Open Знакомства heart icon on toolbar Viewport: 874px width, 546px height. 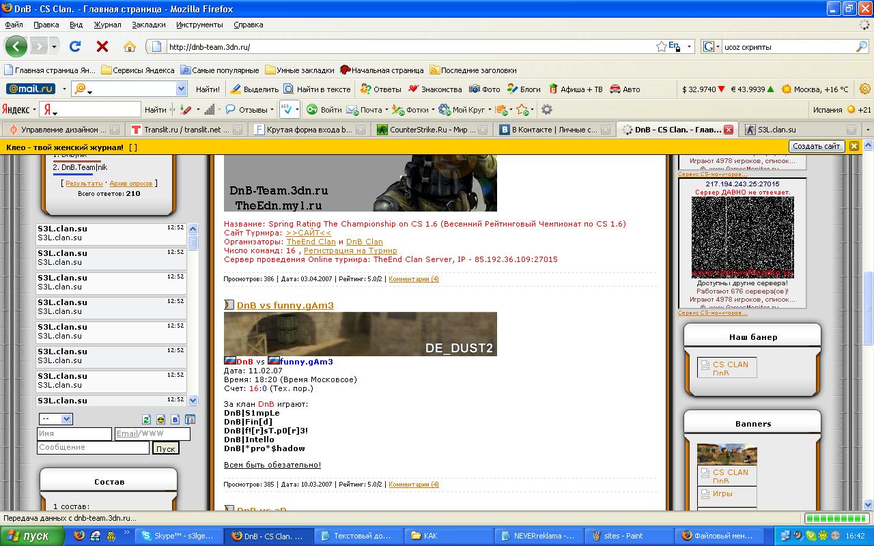435,89
